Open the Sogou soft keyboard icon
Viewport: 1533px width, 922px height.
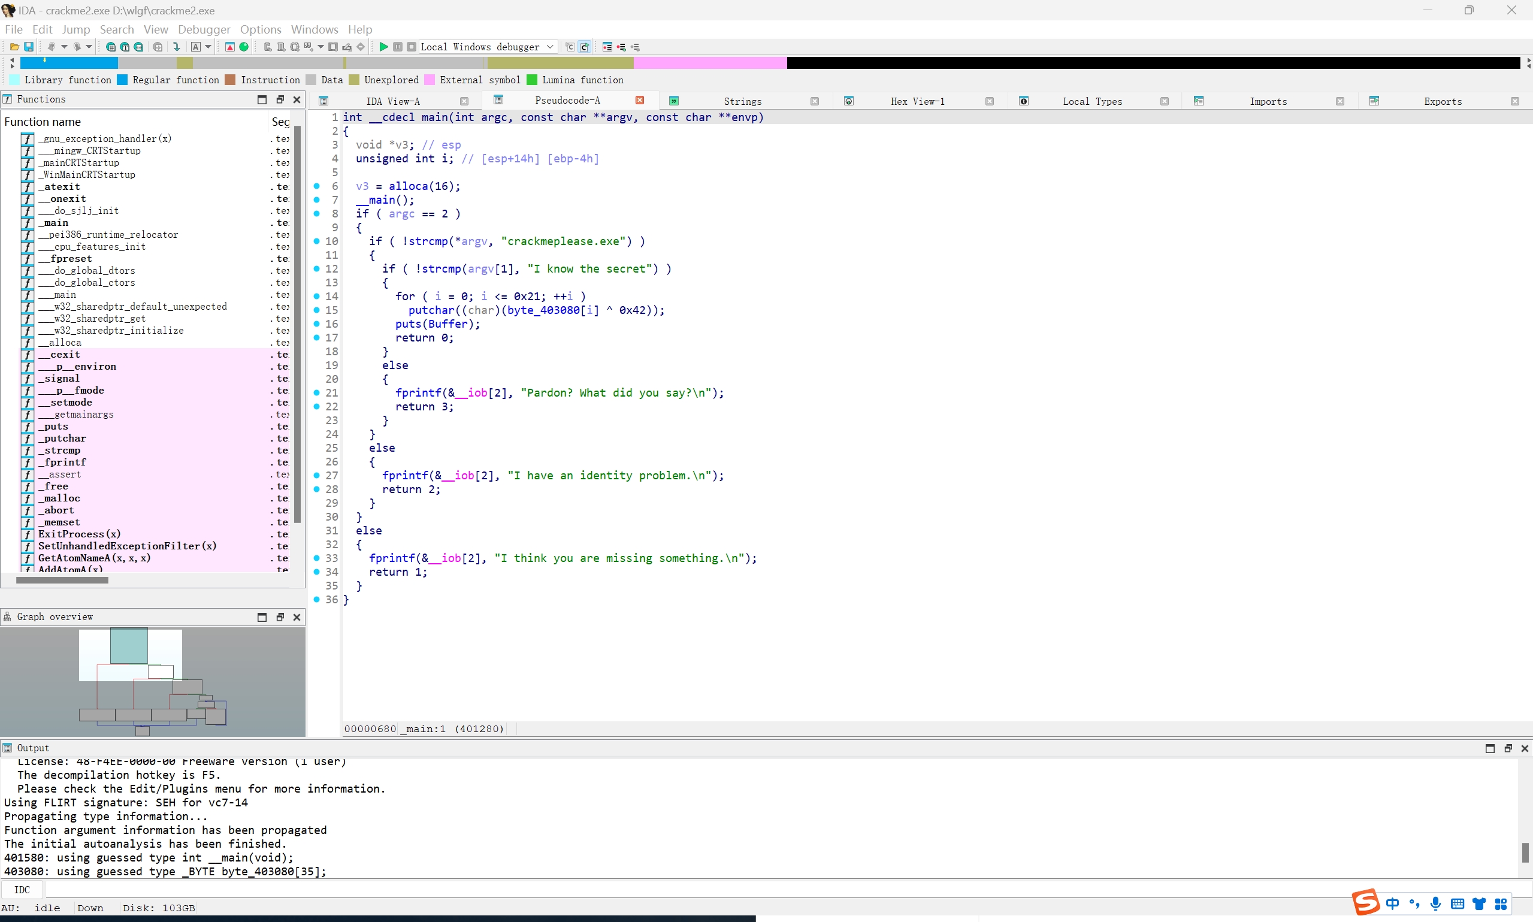point(1458,903)
